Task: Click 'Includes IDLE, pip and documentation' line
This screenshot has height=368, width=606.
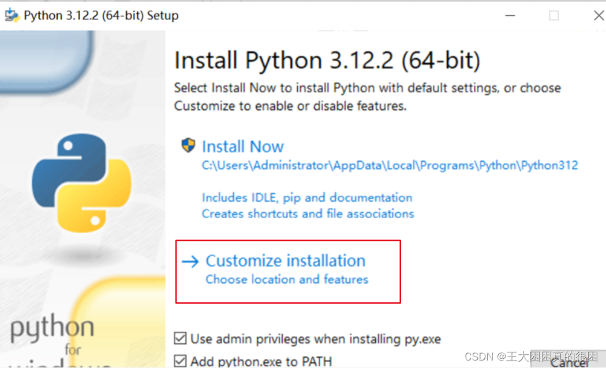Action: click(307, 198)
